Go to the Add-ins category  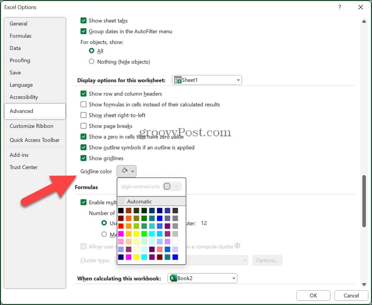[19, 155]
